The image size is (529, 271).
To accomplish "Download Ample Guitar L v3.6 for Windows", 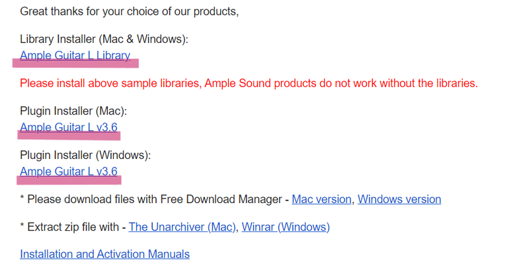I will point(69,171).
